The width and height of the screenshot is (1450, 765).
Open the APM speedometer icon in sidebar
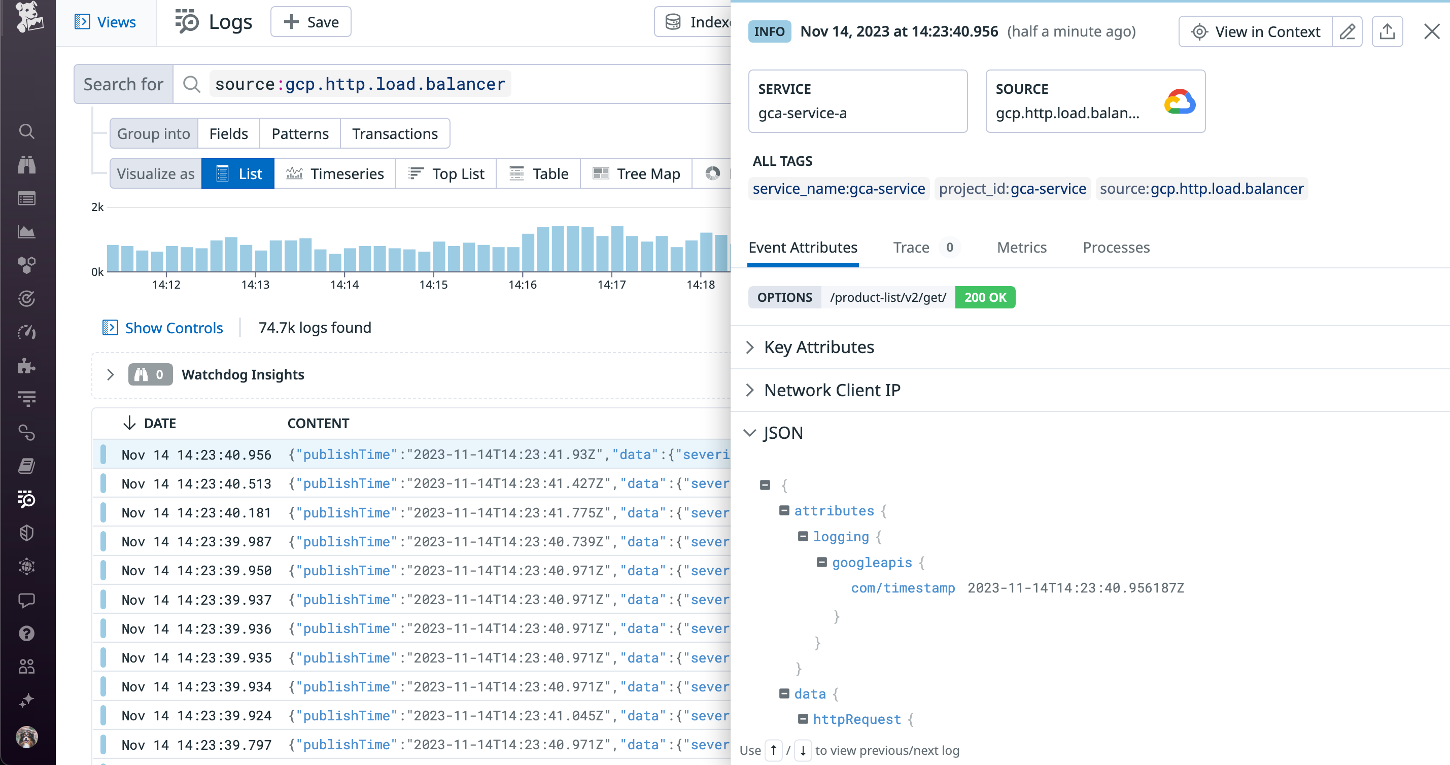click(26, 332)
